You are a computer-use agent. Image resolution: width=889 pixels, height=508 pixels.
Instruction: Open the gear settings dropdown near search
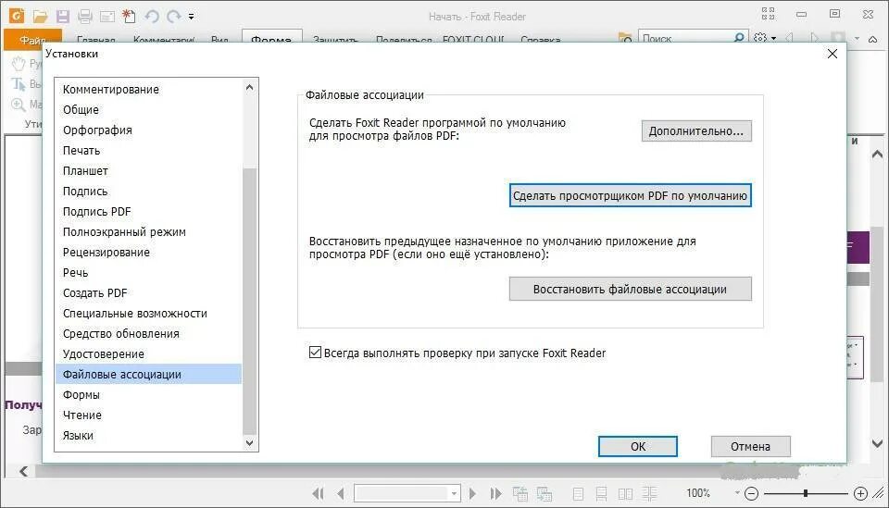pos(765,38)
